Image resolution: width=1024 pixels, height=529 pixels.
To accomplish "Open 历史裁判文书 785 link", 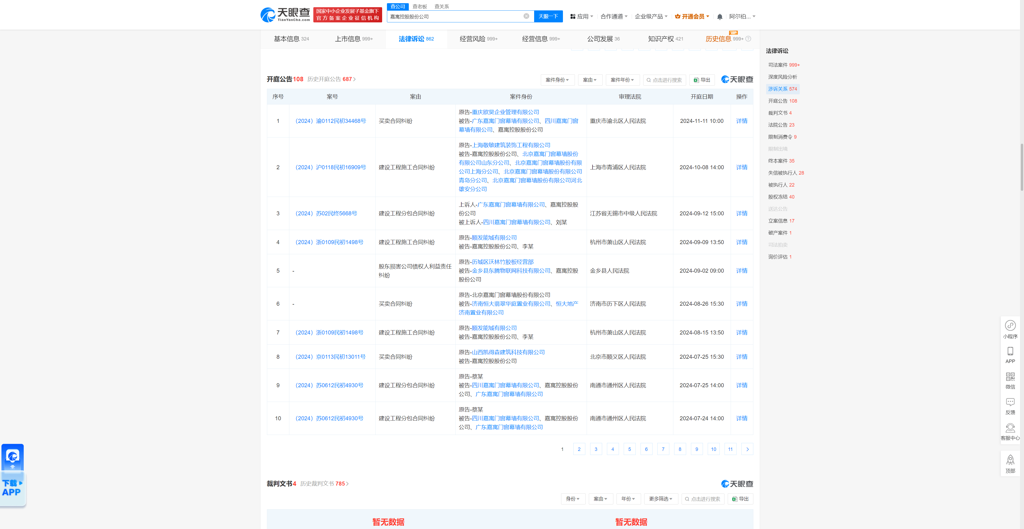I will [324, 484].
